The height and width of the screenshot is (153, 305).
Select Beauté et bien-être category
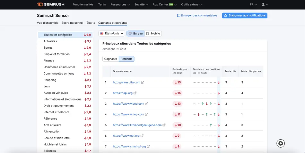pyautogui.click(x=65, y=138)
